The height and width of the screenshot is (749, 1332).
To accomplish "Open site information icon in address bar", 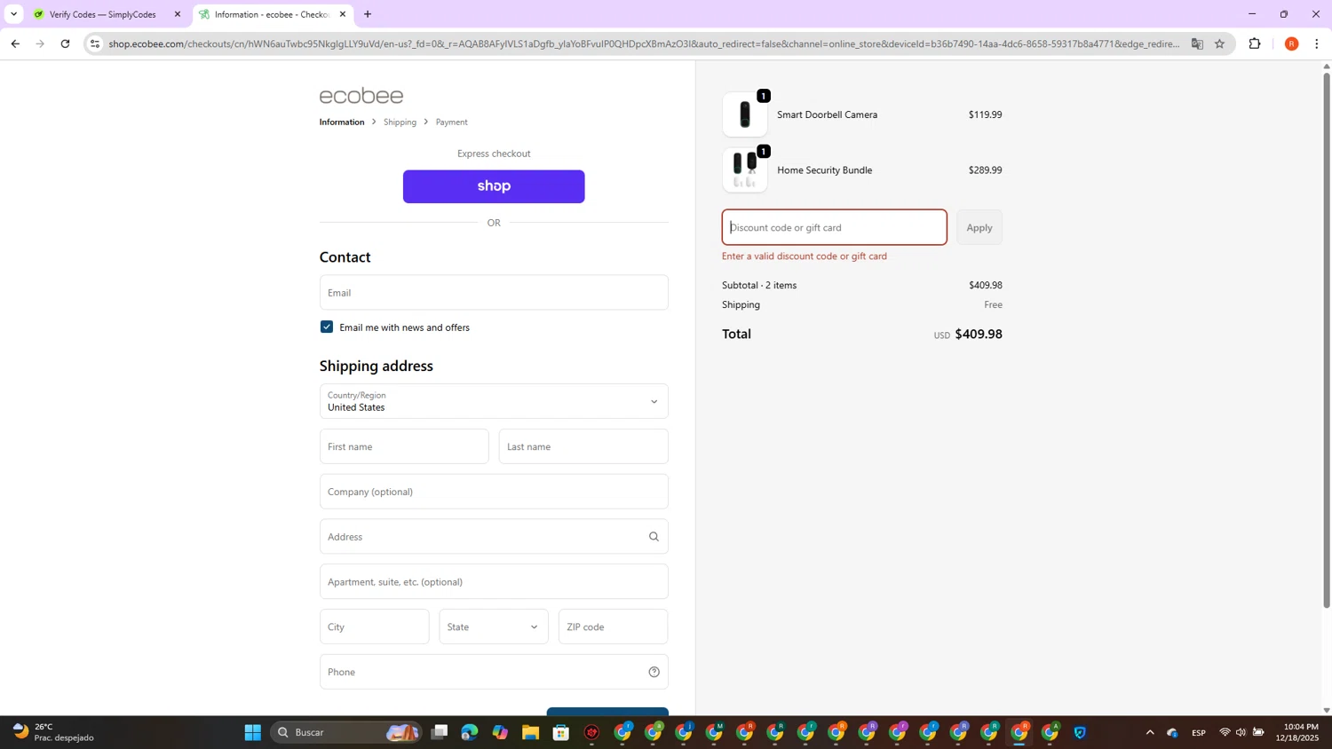I will [95, 43].
